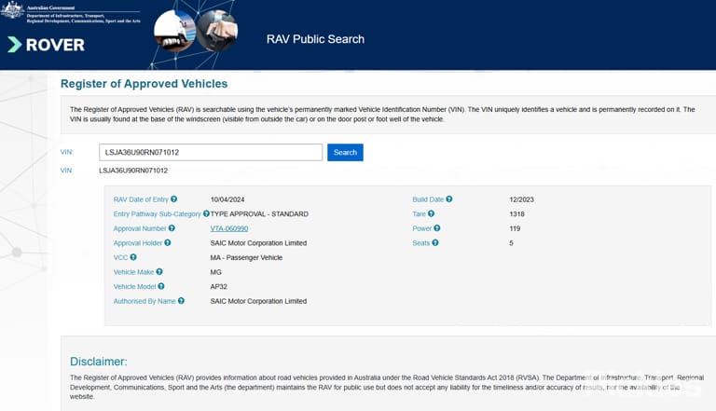Click the car key circle image in header

tap(218, 31)
